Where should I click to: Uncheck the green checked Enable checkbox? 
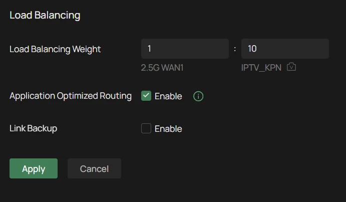click(x=146, y=96)
